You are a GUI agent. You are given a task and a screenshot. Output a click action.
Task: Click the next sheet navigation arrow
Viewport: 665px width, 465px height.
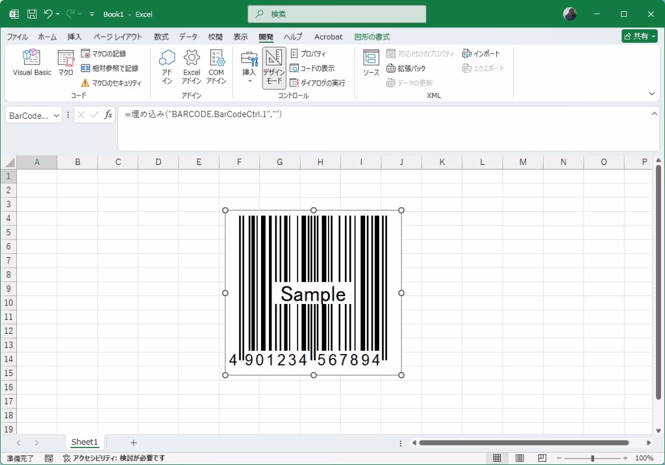pos(36,442)
